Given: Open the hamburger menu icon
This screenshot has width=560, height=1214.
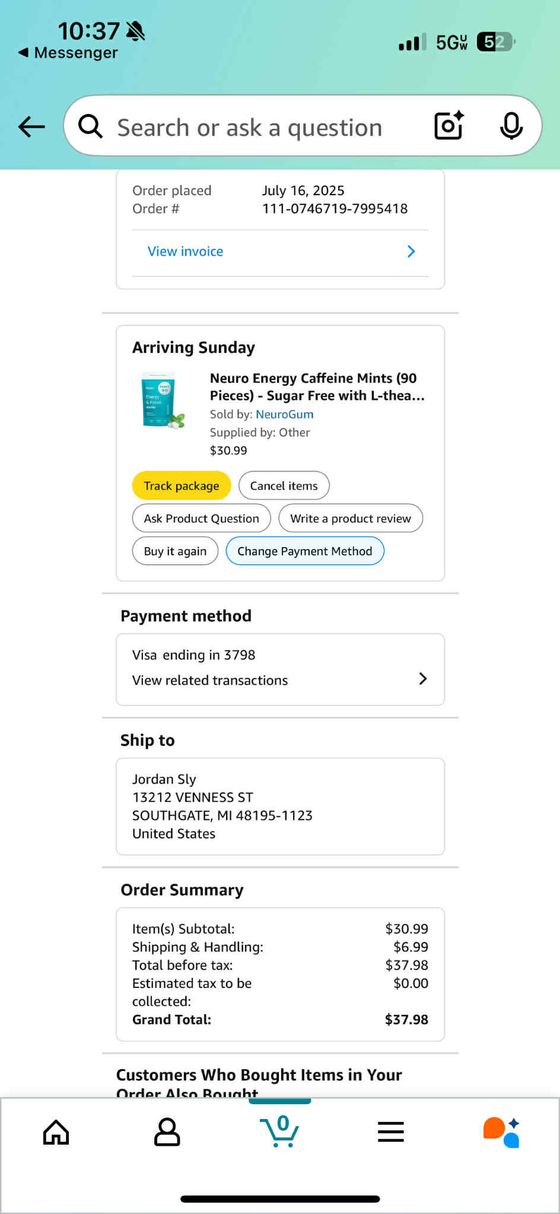Looking at the screenshot, I should (391, 1132).
